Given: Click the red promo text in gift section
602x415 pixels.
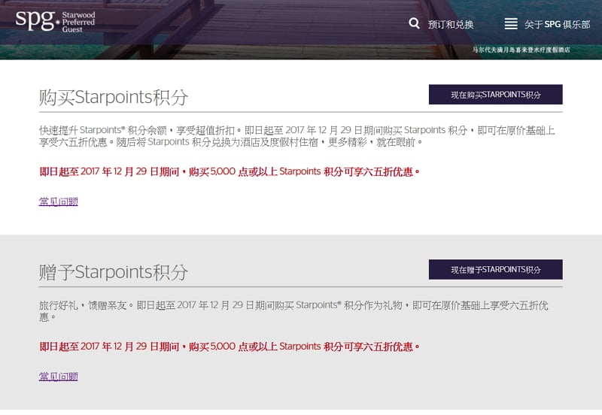Looking at the screenshot, I should [x=230, y=347].
